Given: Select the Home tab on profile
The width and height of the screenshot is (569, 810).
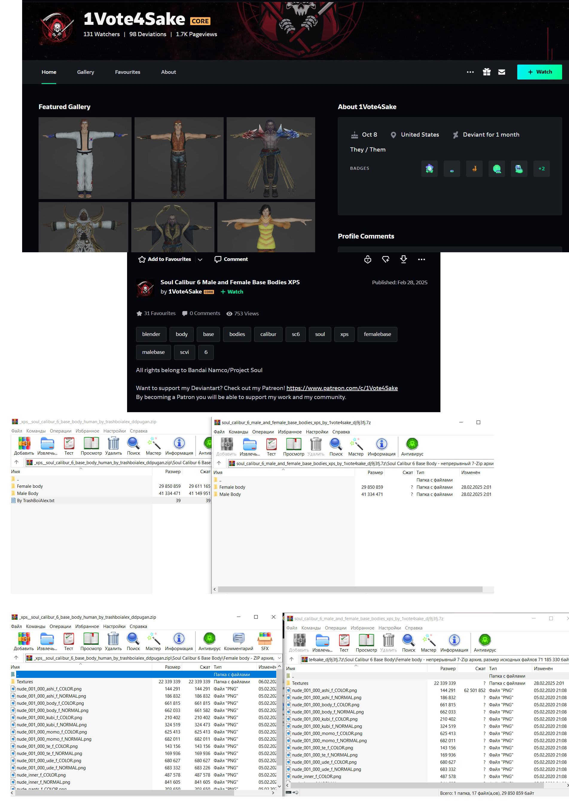Looking at the screenshot, I should coord(49,72).
